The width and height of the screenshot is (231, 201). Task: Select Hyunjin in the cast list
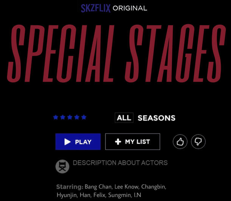tap(67, 195)
